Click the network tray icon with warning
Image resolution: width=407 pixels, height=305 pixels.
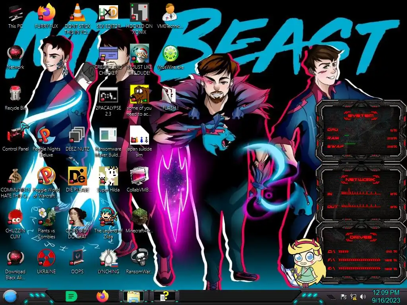[x=353, y=297]
